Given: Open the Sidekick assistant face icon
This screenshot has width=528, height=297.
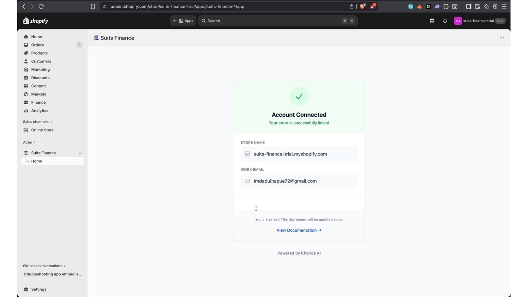Looking at the screenshot, I should pyautogui.click(x=432, y=21).
